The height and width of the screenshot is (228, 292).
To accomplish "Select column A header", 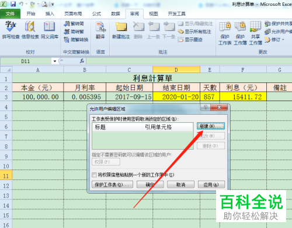I will (38, 70).
